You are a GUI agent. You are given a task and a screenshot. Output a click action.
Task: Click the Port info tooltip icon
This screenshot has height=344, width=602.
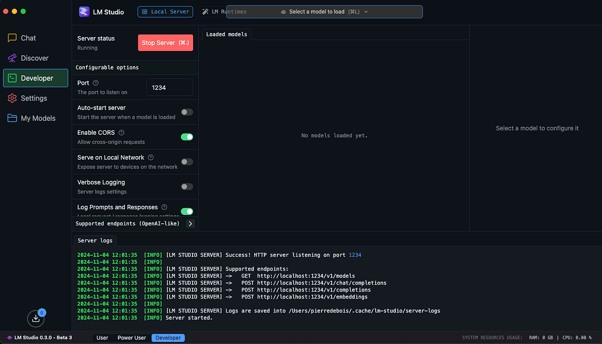95,82
